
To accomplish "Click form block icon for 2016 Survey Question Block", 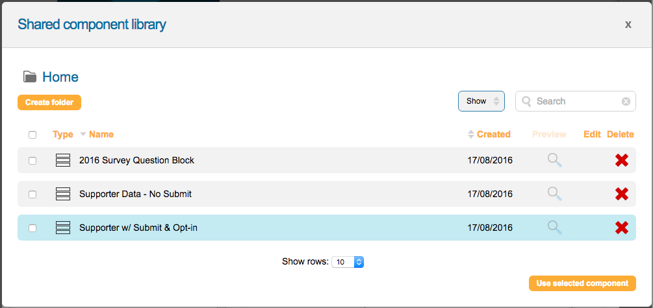I will pos(63,160).
